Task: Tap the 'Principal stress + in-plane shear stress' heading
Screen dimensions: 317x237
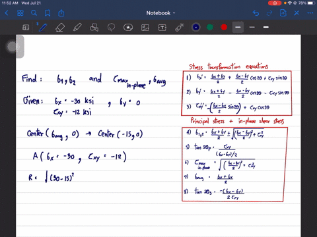Action: coord(237,121)
